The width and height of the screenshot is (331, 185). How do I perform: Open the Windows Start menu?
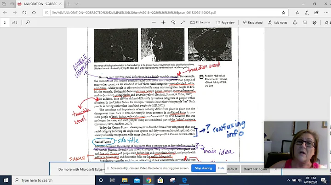pyautogui.click(x=6, y=180)
